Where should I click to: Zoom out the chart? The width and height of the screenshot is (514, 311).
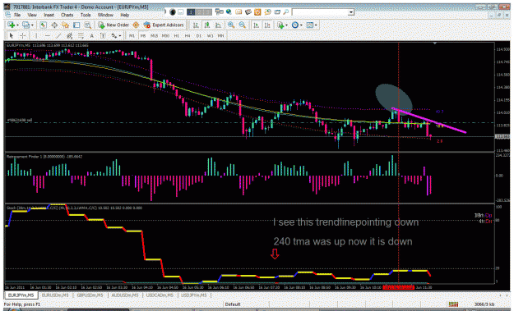pos(243,25)
